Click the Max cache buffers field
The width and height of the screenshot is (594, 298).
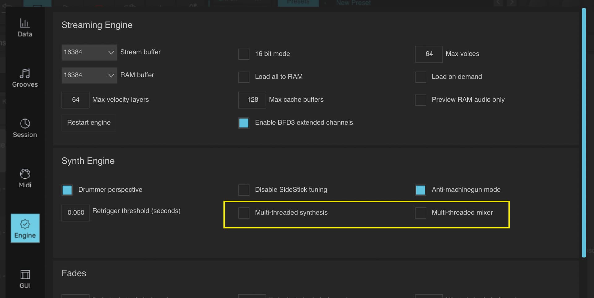click(252, 100)
